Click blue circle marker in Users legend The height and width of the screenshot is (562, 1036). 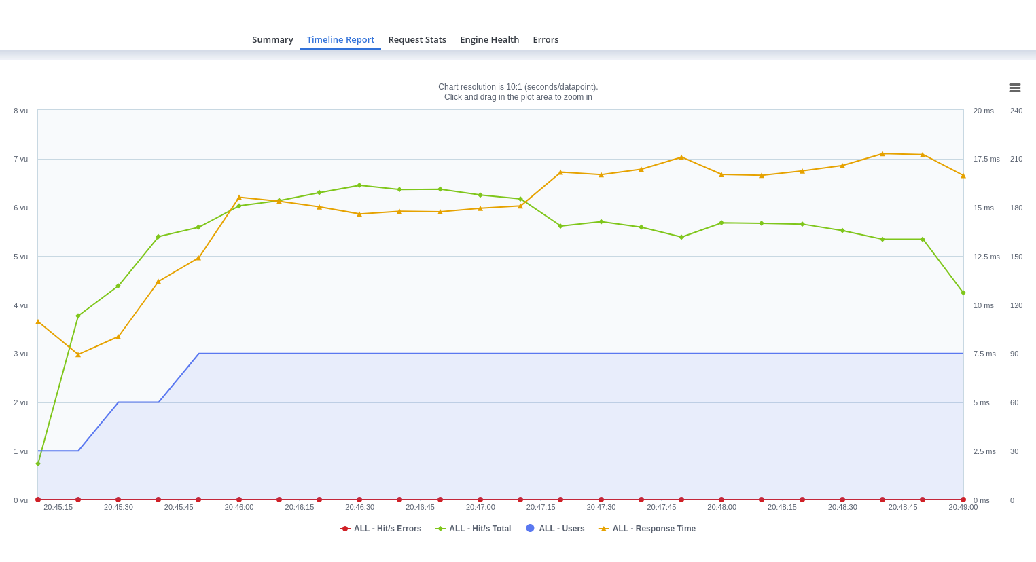530,528
